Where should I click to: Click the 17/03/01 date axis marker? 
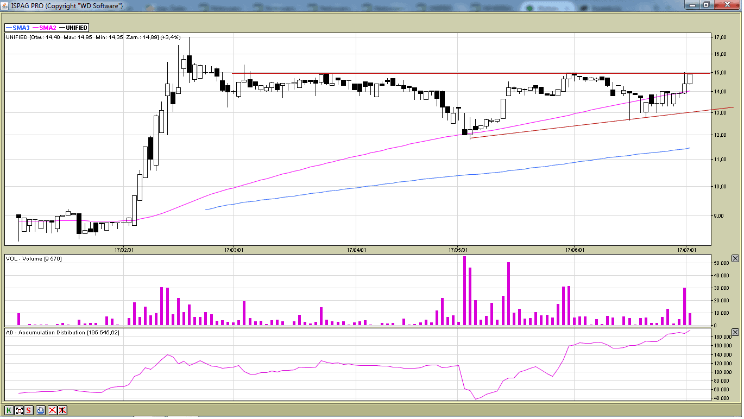(234, 250)
